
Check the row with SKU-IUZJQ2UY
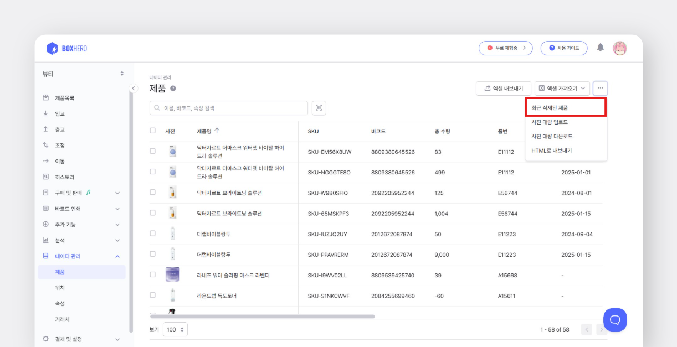(152, 234)
